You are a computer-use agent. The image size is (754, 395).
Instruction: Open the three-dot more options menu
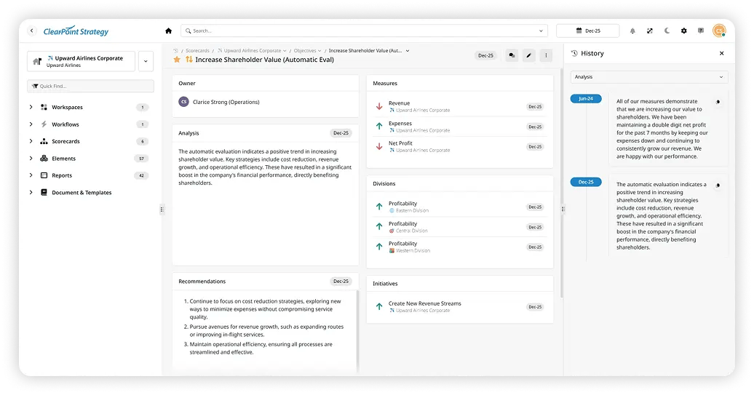(546, 55)
